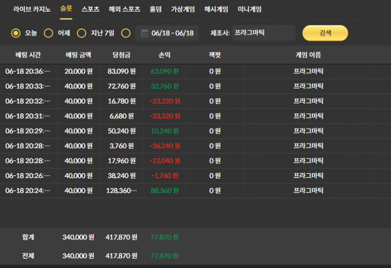The image size is (391, 268).
Task: Click the 당첨금 column header
Action: (x=121, y=55)
